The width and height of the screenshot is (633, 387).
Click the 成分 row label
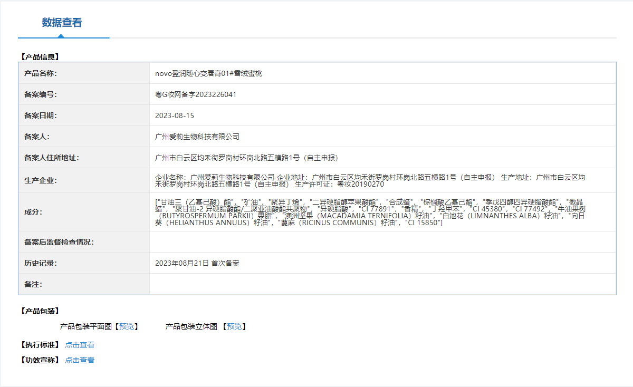tap(33, 212)
